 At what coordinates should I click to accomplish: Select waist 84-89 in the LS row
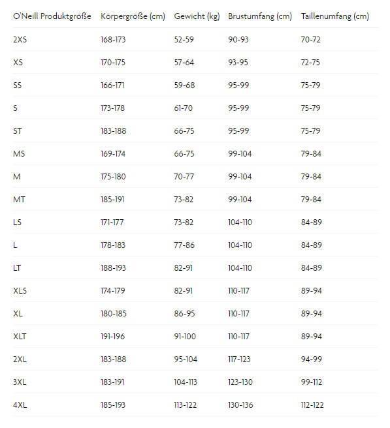pos(312,222)
